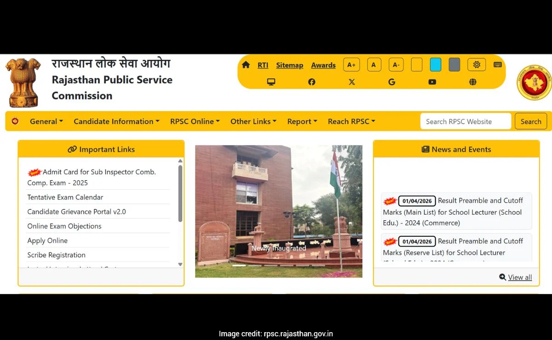Select the globe language icon
The height and width of the screenshot is (340, 552).
click(472, 82)
